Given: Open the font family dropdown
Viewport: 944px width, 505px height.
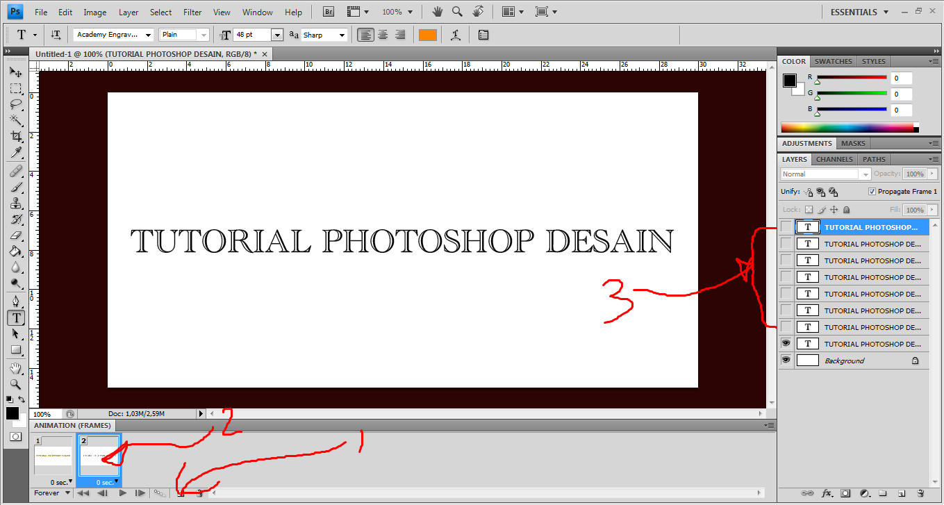Looking at the screenshot, I should (149, 35).
